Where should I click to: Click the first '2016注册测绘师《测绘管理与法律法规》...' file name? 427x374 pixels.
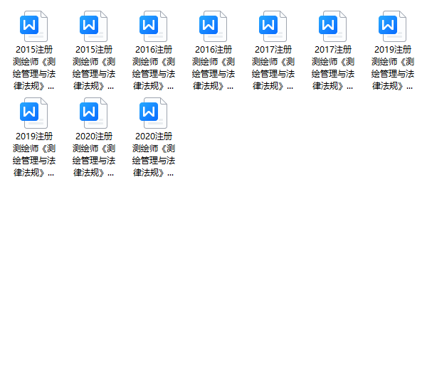pyautogui.click(x=154, y=68)
